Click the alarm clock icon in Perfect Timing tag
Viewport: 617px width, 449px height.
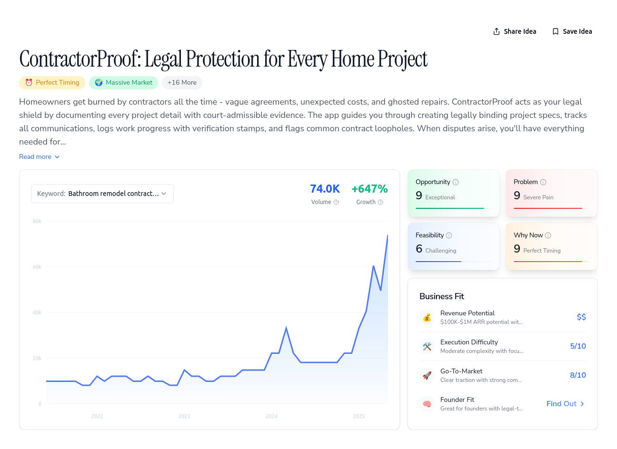29,83
